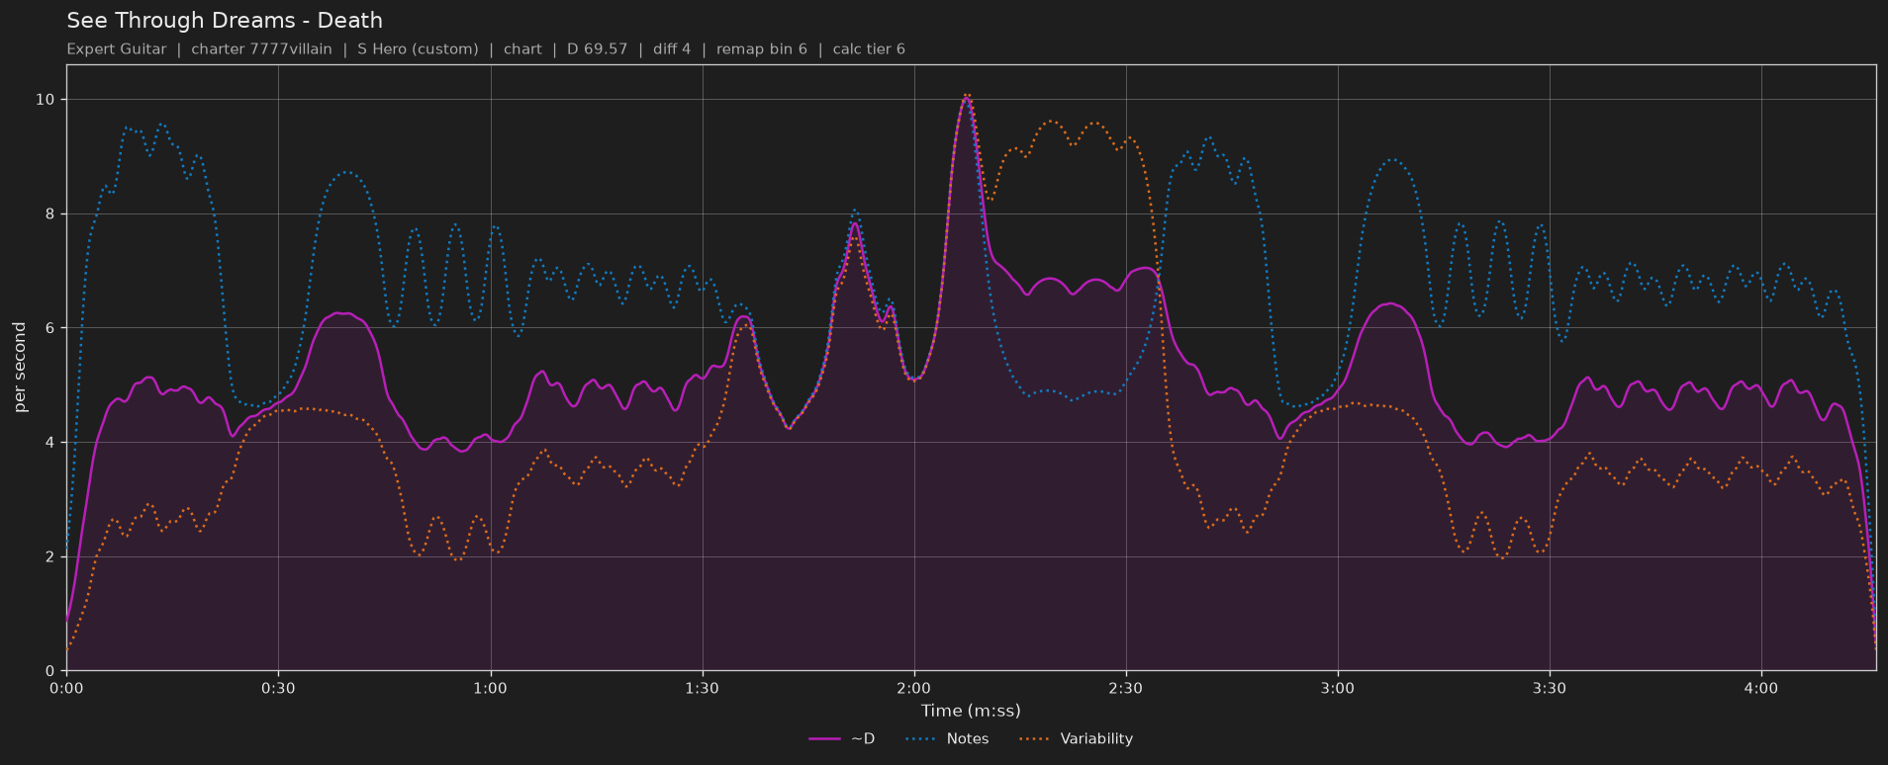This screenshot has height=765, width=1888.
Task: Click the '2:30' time tick label
Action: click(1125, 688)
